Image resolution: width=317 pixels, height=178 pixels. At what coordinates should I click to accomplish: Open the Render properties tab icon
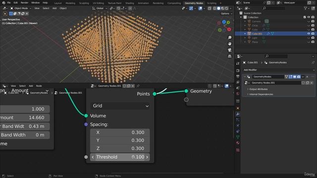point(238,71)
